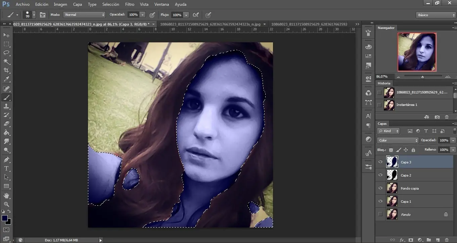Hide the Fondo copia layer
The width and height of the screenshot is (457, 243).
click(x=380, y=188)
